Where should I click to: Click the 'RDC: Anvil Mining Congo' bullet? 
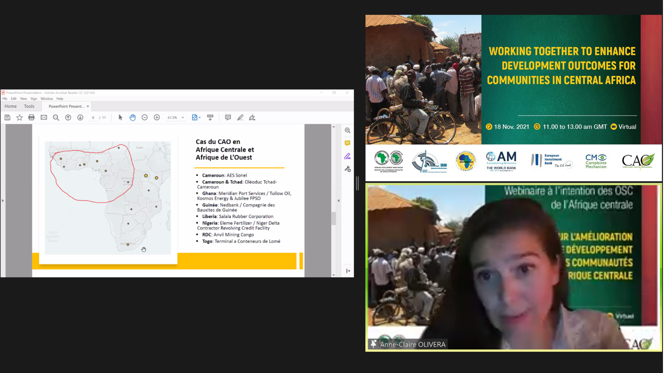(228, 235)
